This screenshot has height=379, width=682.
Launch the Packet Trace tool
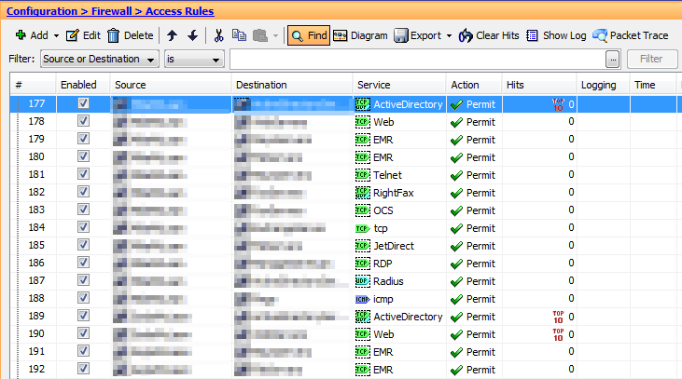[631, 35]
